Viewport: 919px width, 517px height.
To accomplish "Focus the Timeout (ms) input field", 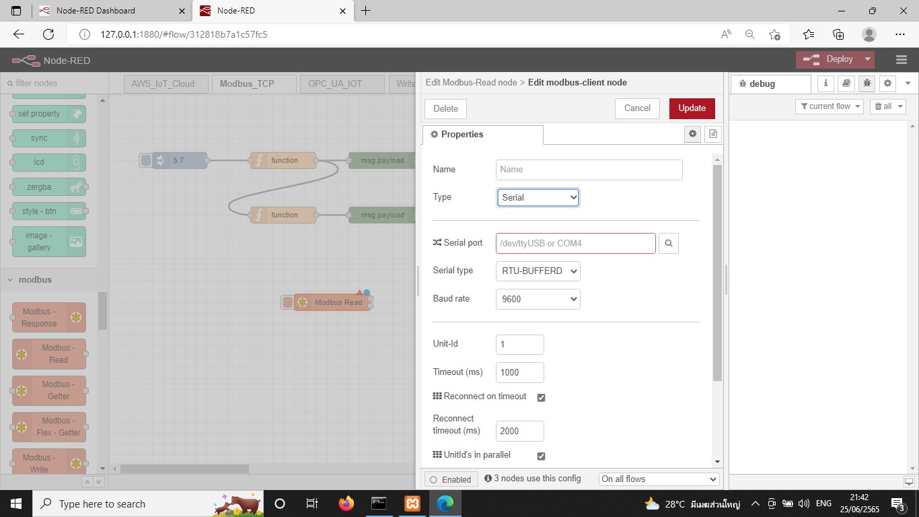I will click(x=520, y=372).
